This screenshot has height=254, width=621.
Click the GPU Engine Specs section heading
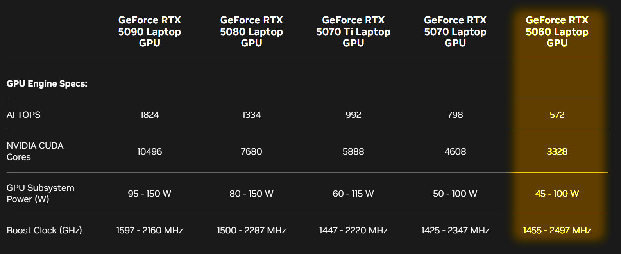click(47, 83)
